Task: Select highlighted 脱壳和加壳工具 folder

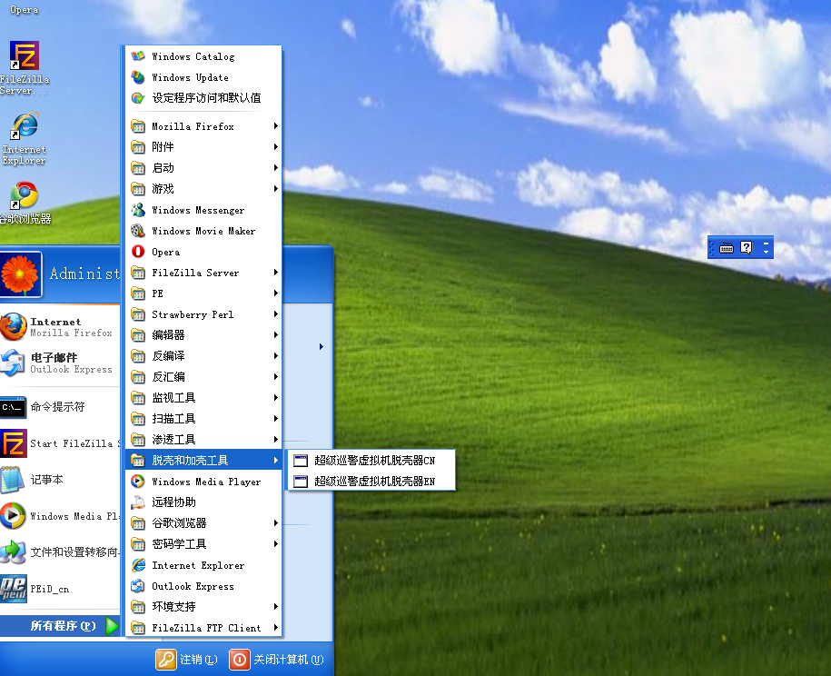Action: pos(203,461)
